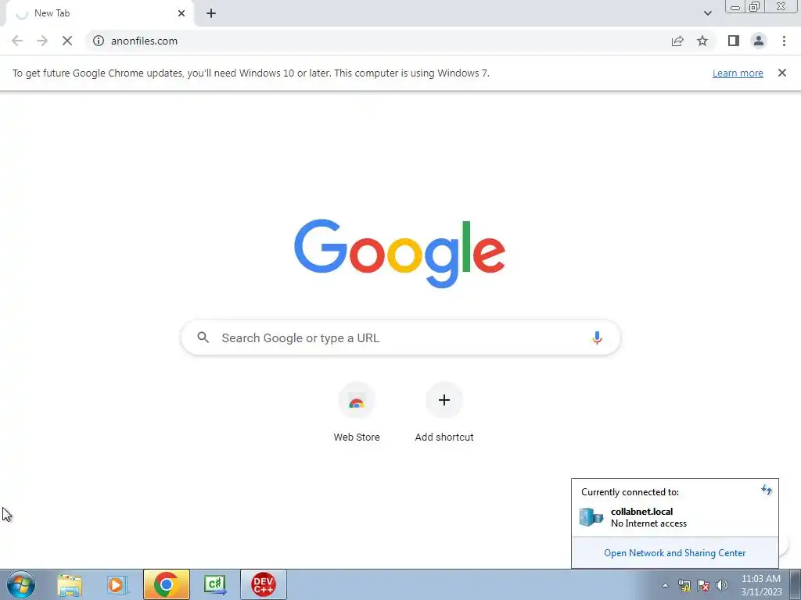Open Dev-C++ from the taskbar
Image resolution: width=801 pixels, height=600 pixels.
pos(263,584)
